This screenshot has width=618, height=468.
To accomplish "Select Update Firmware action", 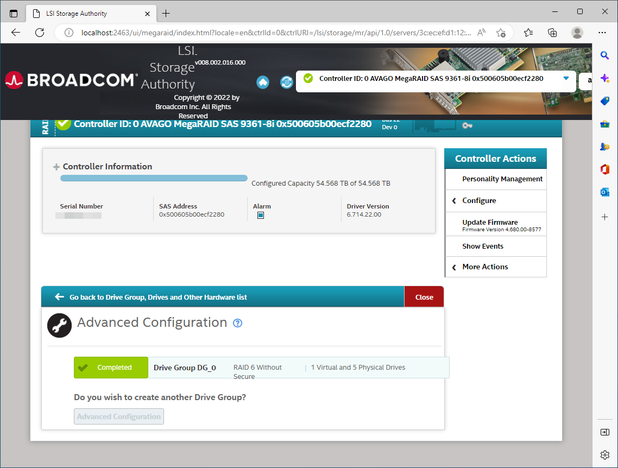I will (x=496, y=225).
